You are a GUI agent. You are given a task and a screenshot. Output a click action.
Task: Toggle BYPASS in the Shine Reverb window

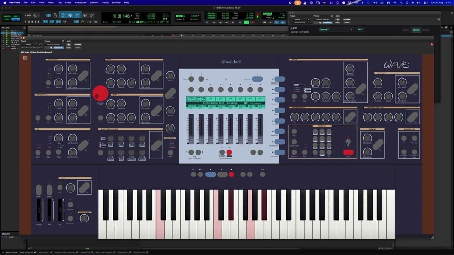coord(347,19)
